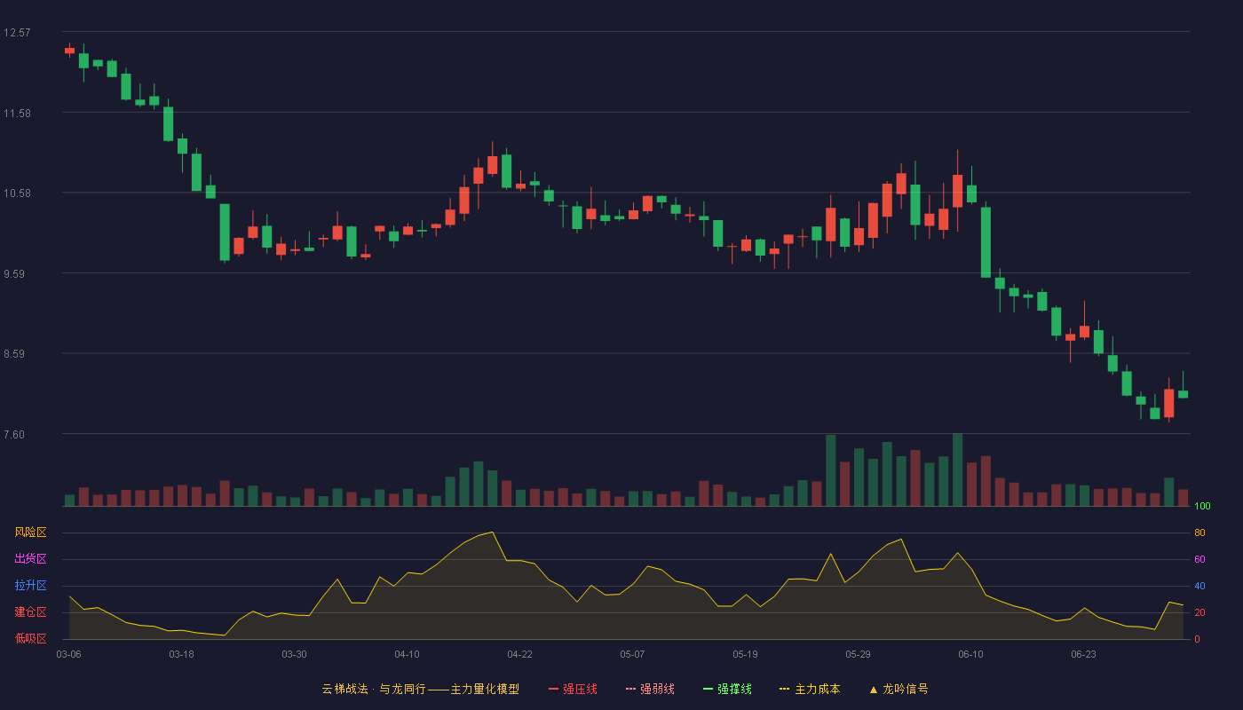The height and width of the screenshot is (710, 1243).
Task: Click the 05-07 date label
Action: coord(632,654)
